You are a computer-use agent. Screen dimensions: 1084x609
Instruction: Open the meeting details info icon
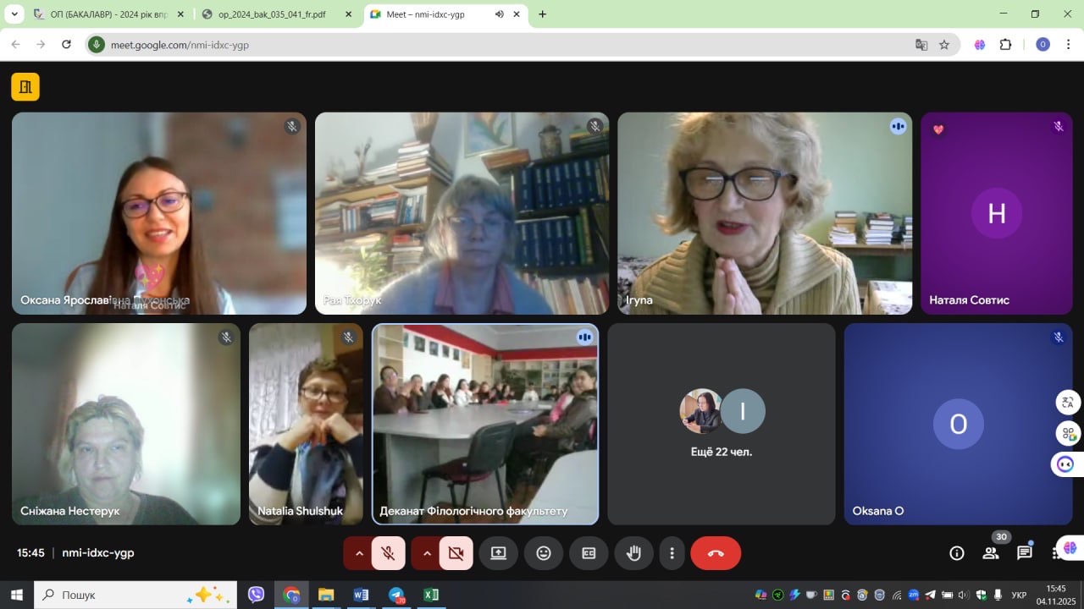[957, 553]
